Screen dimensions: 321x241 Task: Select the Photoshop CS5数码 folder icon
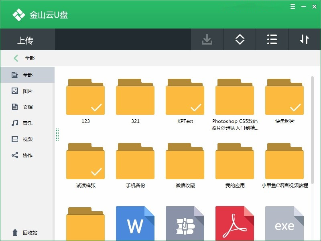pyautogui.click(x=235, y=97)
